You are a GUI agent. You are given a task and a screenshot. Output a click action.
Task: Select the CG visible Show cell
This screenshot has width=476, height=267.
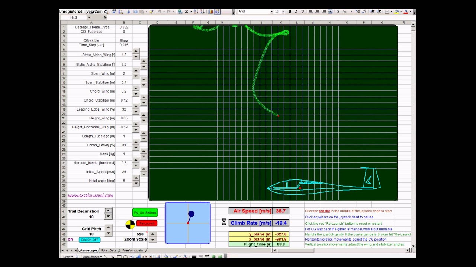pyautogui.click(x=124, y=40)
